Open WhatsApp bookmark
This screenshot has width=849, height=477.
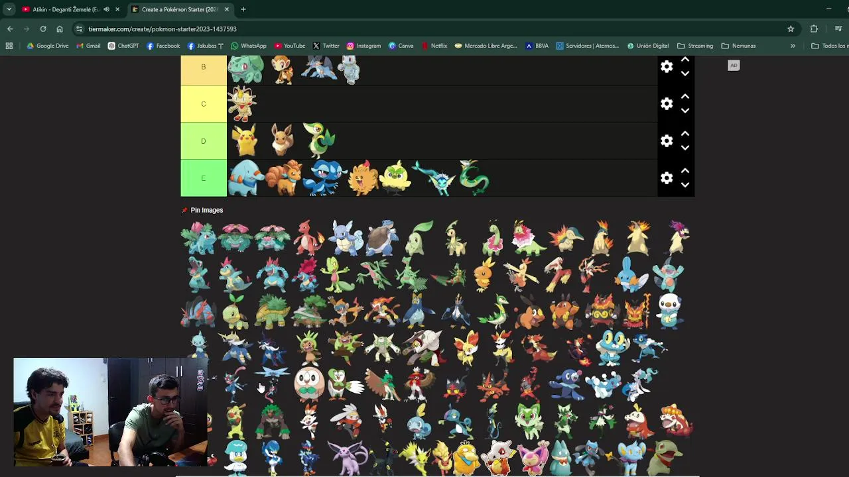[x=249, y=46]
